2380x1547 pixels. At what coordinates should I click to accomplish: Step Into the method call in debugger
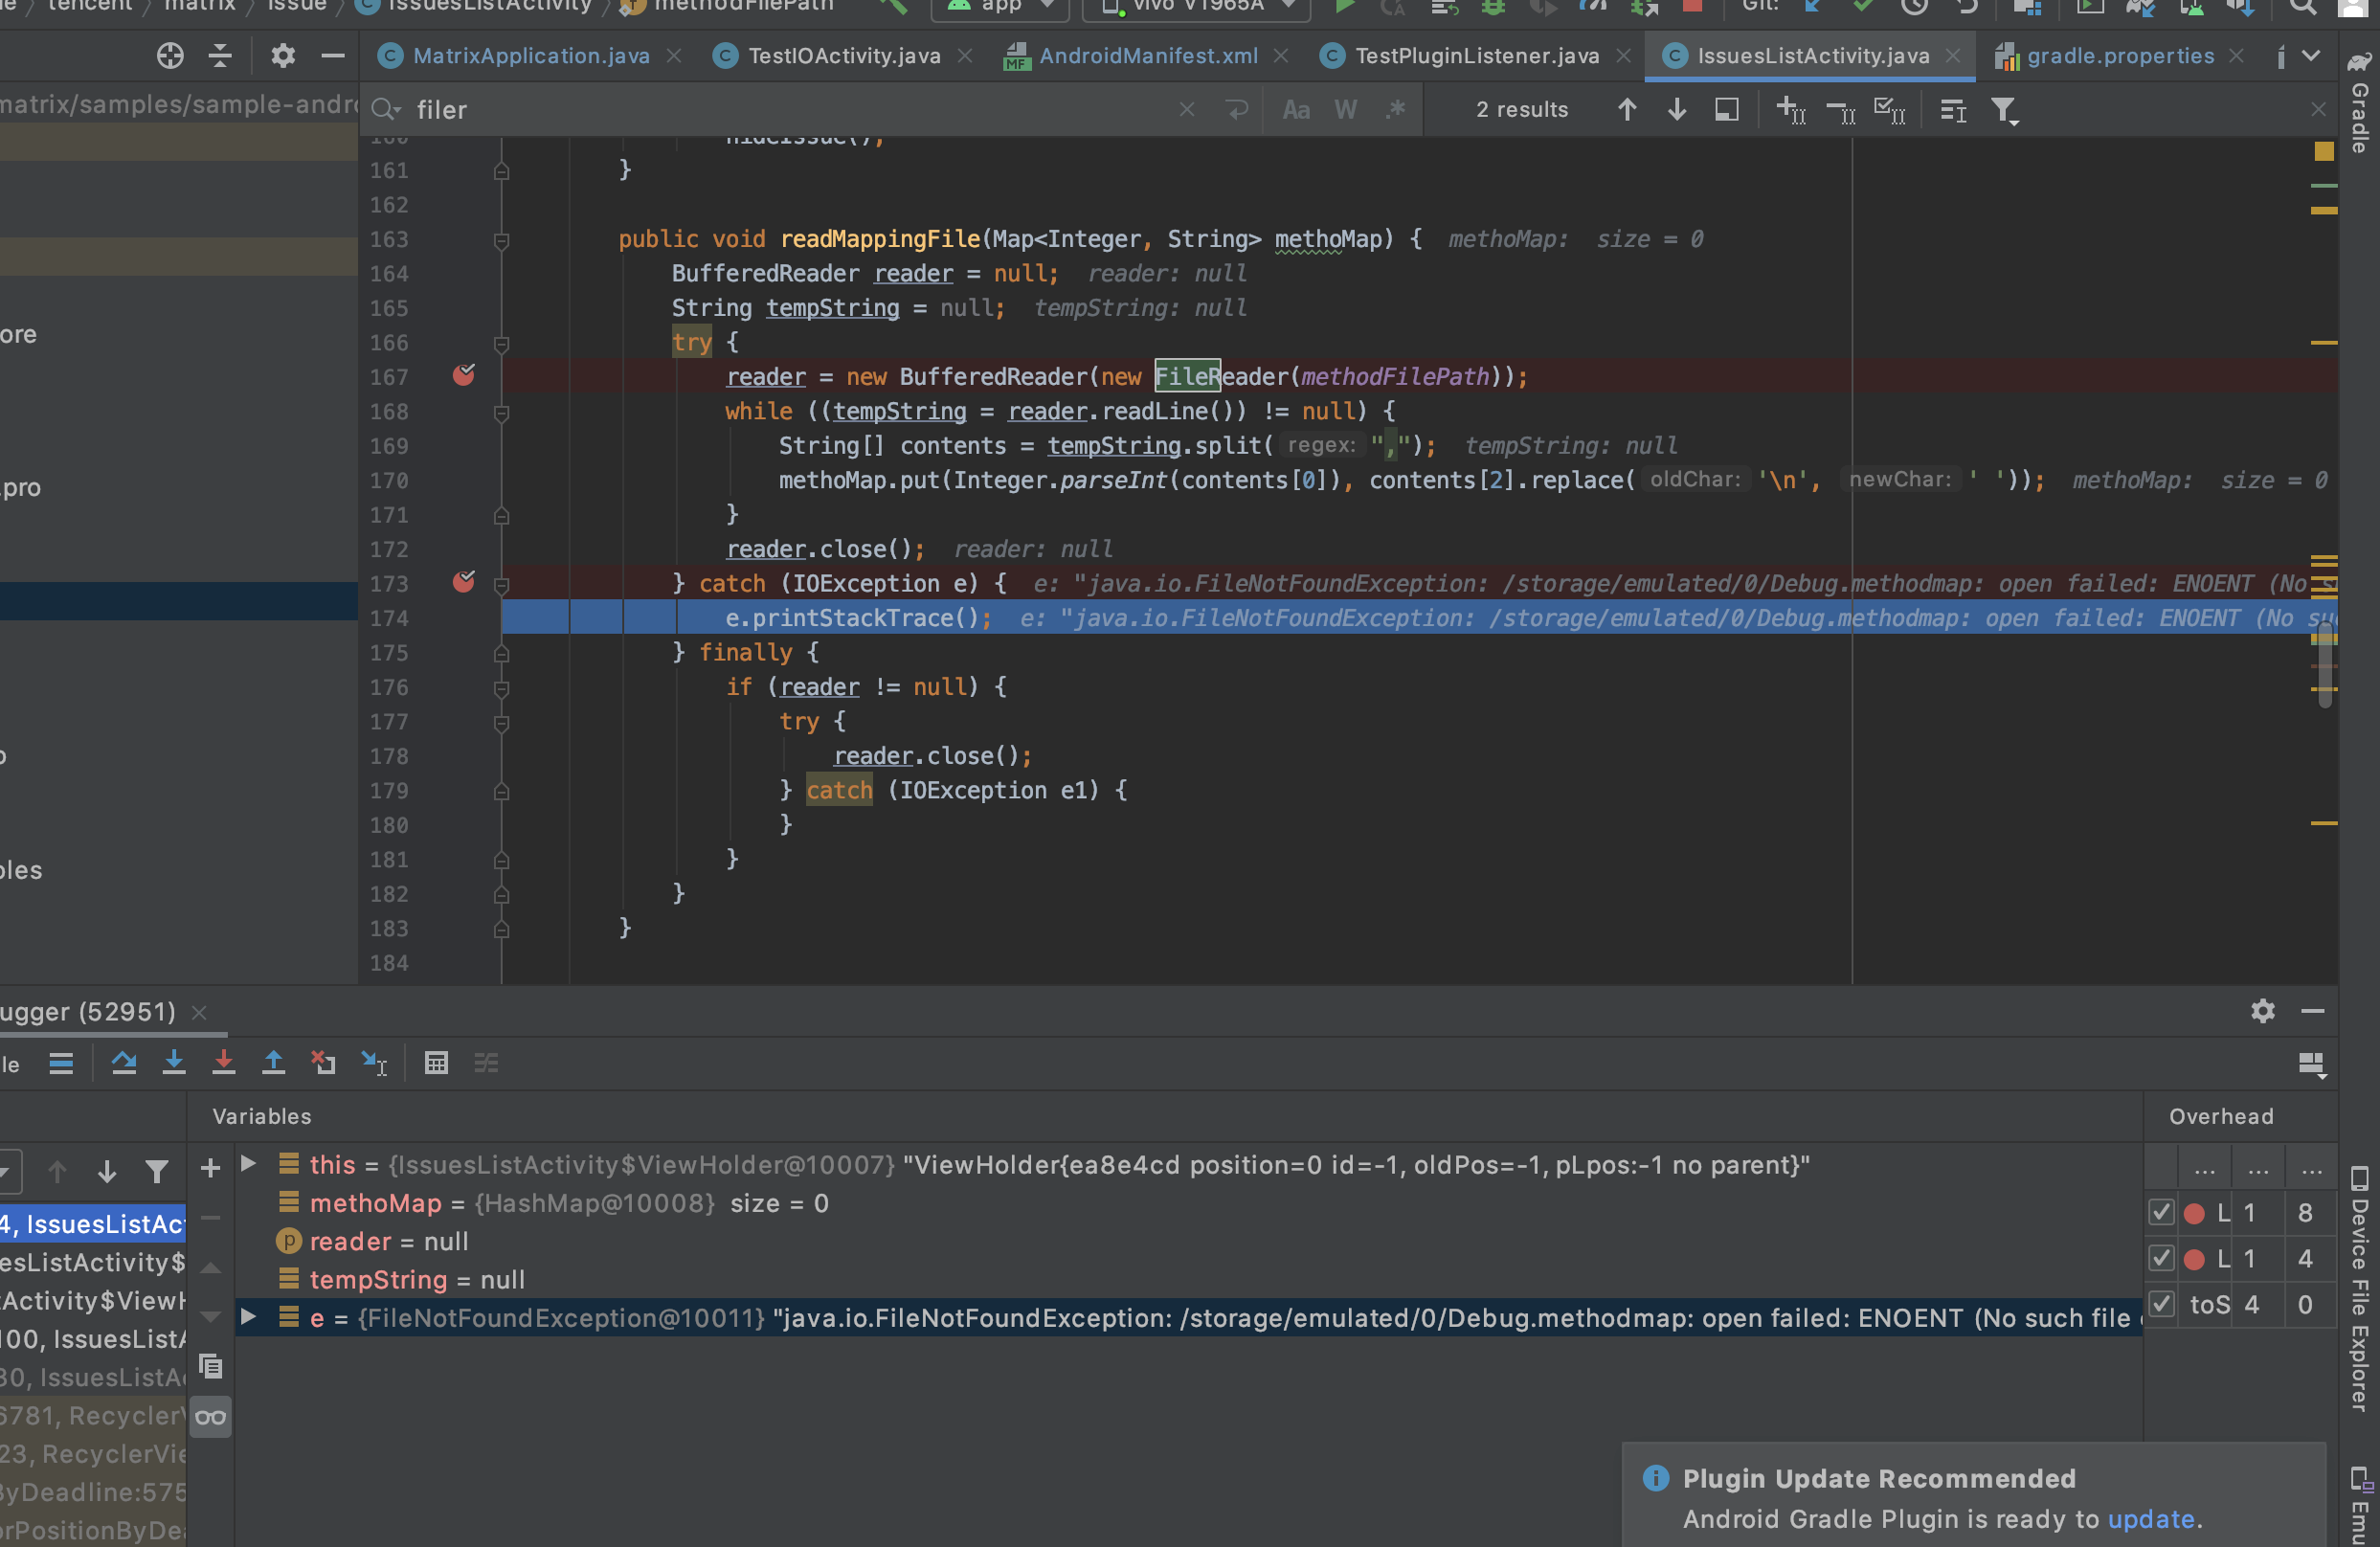point(175,1062)
